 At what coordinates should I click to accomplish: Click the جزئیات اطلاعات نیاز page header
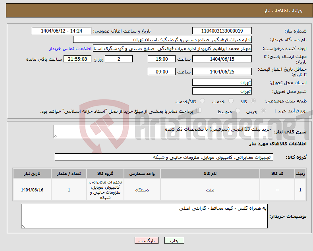click(x=284, y=11)
